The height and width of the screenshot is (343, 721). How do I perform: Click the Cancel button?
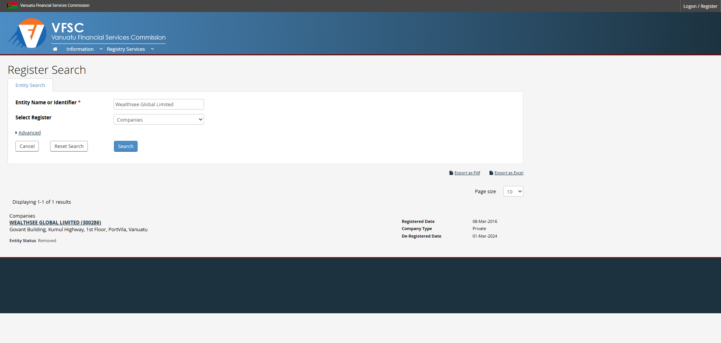[x=27, y=146]
